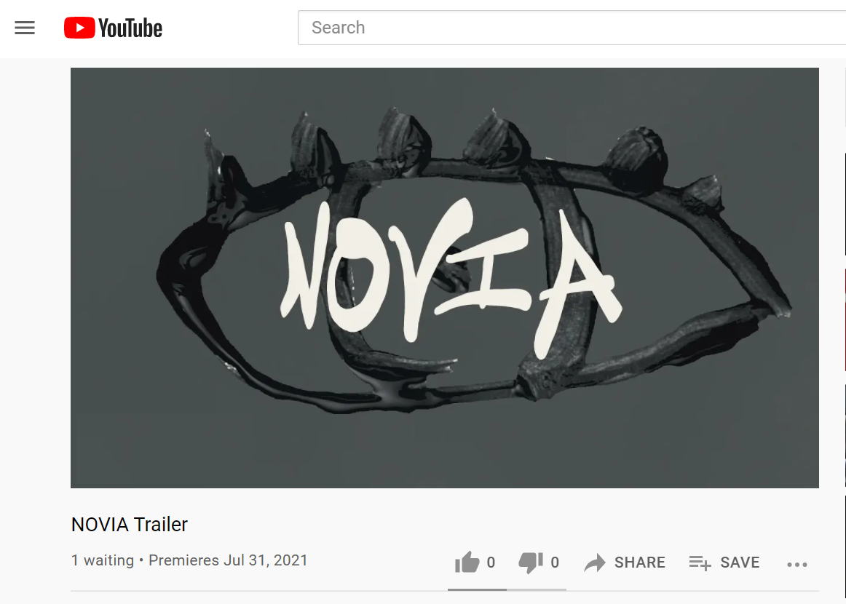Open the SHARE dialog via its label
The width and height of the screenshot is (846, 604).
coord(640,563)
